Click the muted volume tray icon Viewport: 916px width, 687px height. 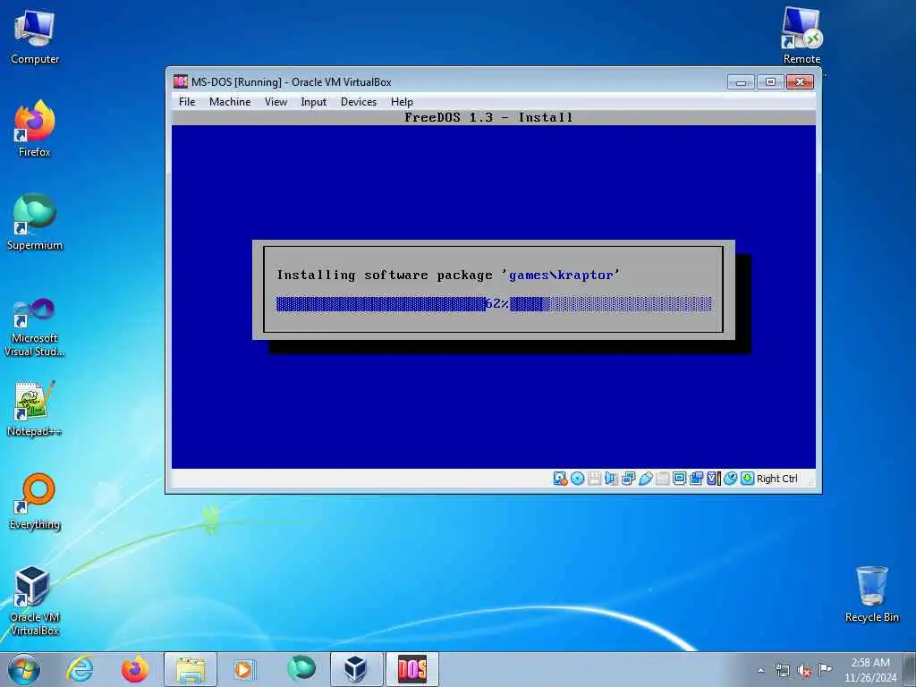pyautogui.click(x=804, y=670)
